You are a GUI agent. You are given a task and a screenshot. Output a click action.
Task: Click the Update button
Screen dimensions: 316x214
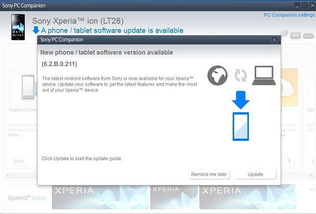256,174
